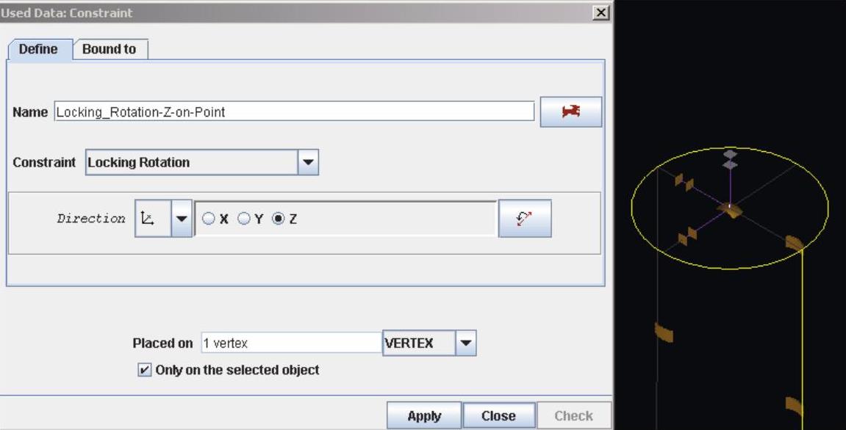Switch to the Bound to tab

pyautogui.click(x=109, y=49)
